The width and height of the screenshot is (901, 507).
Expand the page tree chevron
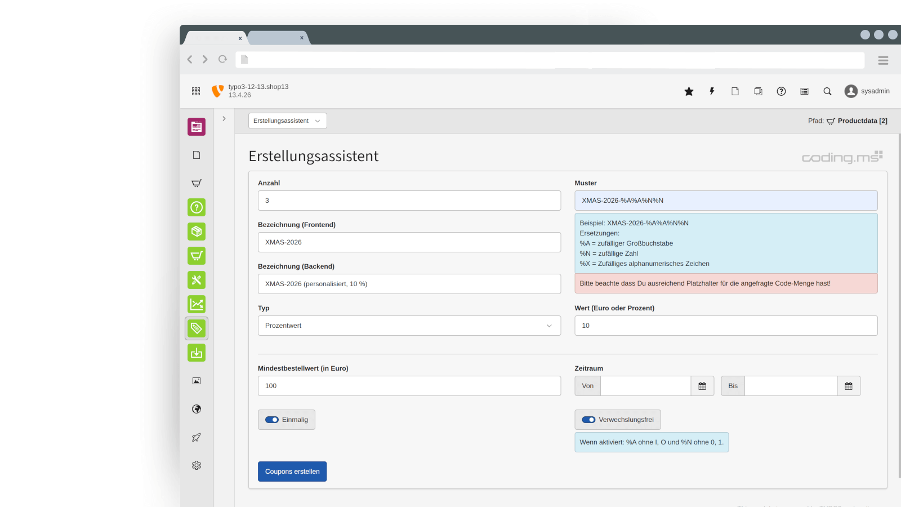coord(224,119)
